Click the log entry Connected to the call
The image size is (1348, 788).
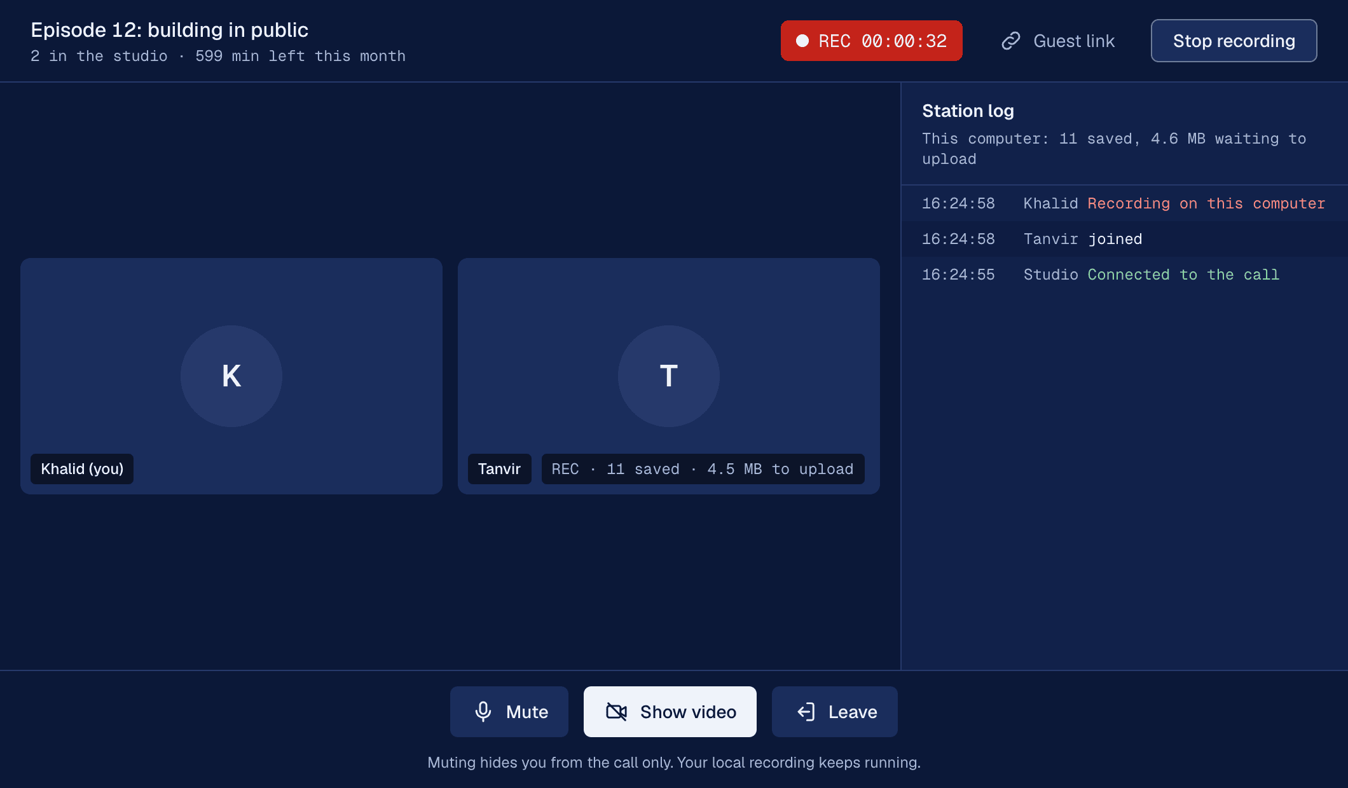(x=1124, y=275)
